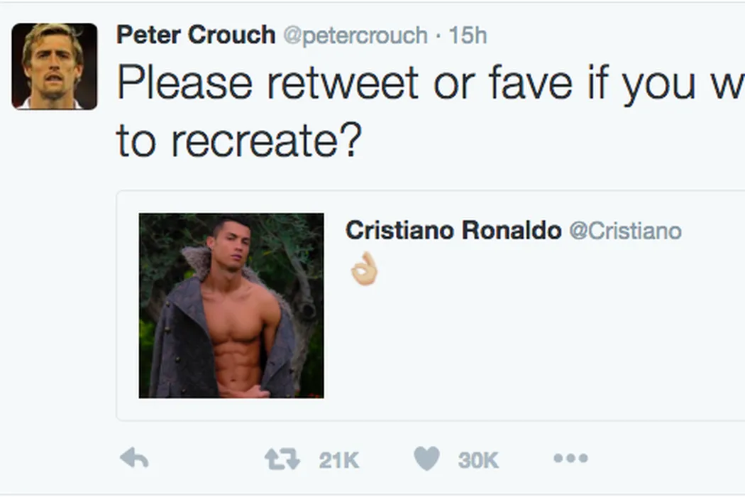Image resolution: width=745 pixels, height=497 pixels.
Task: Click the Peter Crouch display name
Action: point(196,35)
